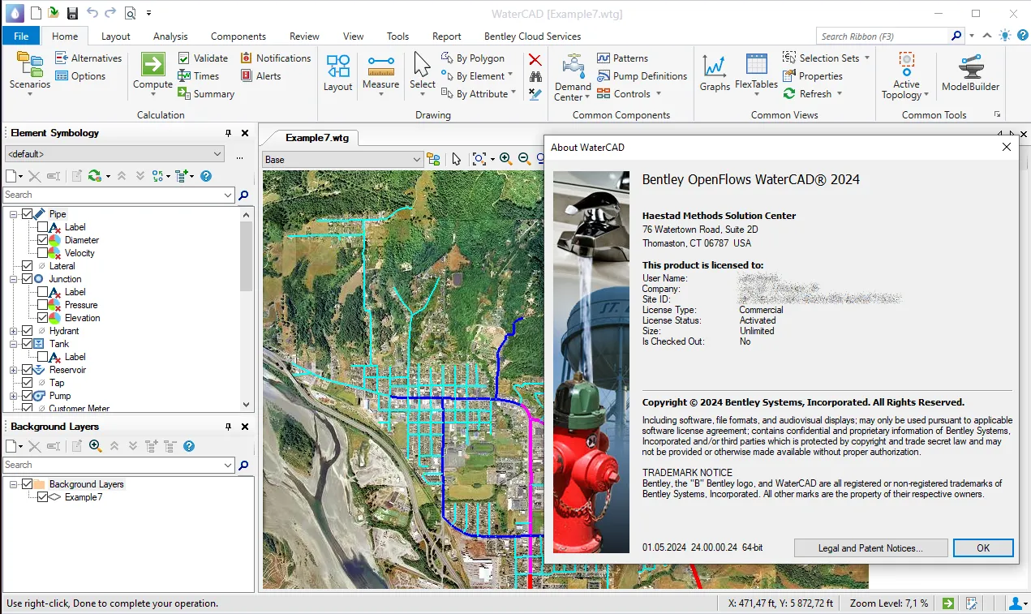Uncheck the Junction Elevation checkbox
Image resolution: width=1031 pixels, height=614 pixels.
(x=43, y=318)
